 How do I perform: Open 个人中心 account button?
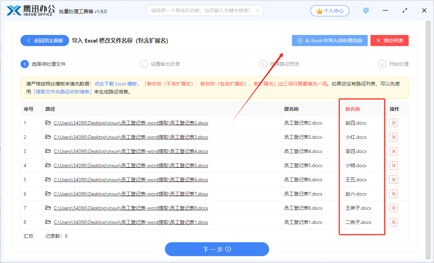coord(330,11)
